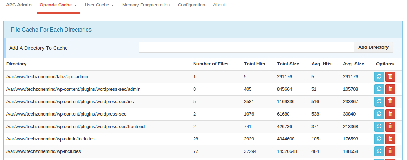The height and width of the screenshot is (160, 407).
Task: Delete cache for wordpress-seo/inc directory
Action: [x=390, y=102]
